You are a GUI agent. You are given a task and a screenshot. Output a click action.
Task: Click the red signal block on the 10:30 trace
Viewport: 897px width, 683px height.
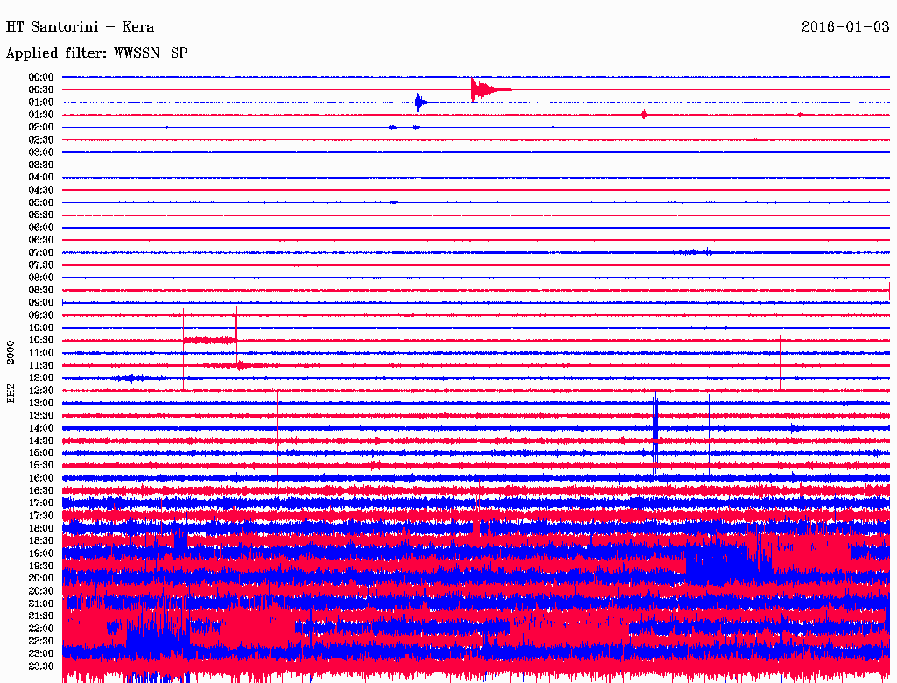(x=209, y=340)
